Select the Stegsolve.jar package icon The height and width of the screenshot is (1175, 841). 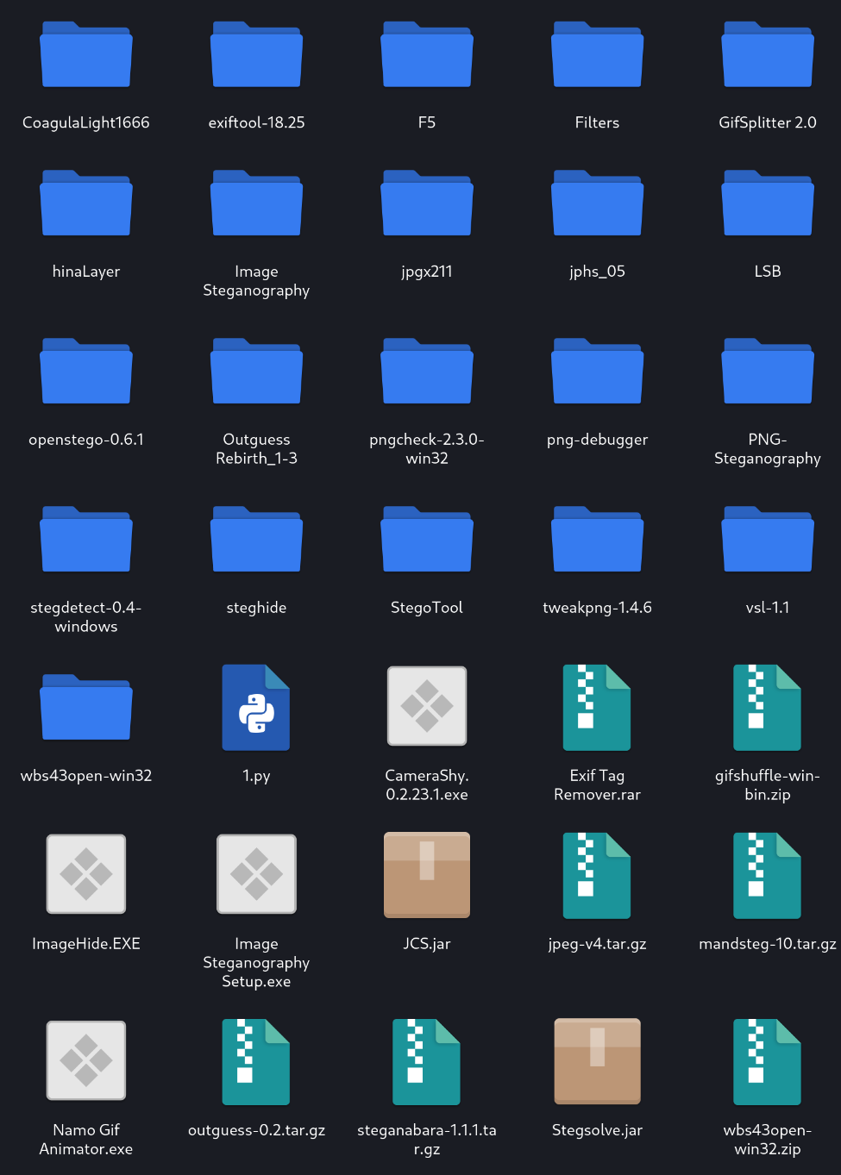(x=597, y=1061)
